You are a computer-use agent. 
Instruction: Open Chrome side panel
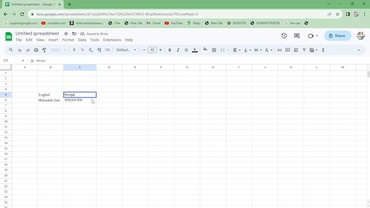point(348,14)
